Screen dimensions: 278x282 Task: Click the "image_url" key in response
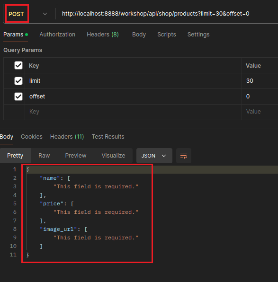point(58,229)
